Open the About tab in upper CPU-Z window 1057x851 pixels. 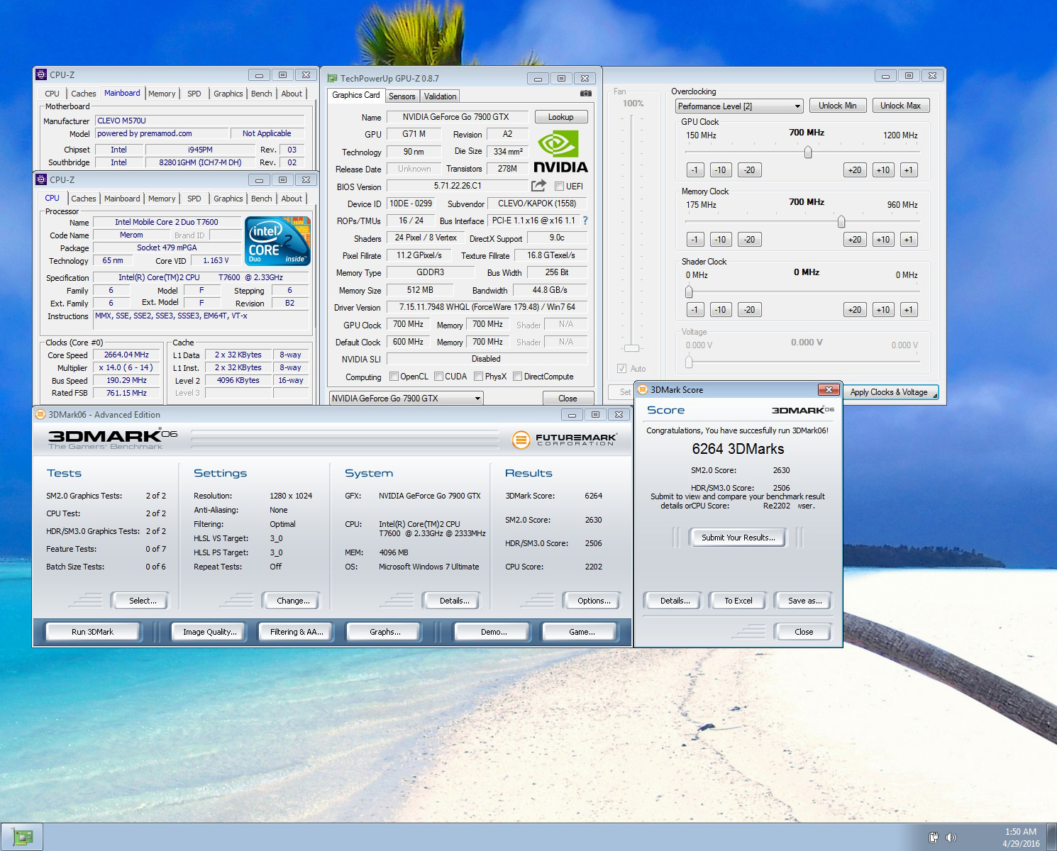pyautogui.click(x=292, y=94)
